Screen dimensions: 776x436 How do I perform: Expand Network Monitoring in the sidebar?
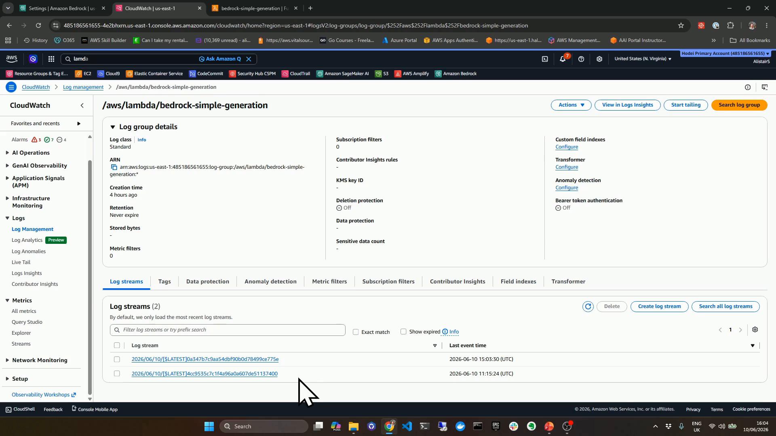pyautogui.click(x=7, y=360)
